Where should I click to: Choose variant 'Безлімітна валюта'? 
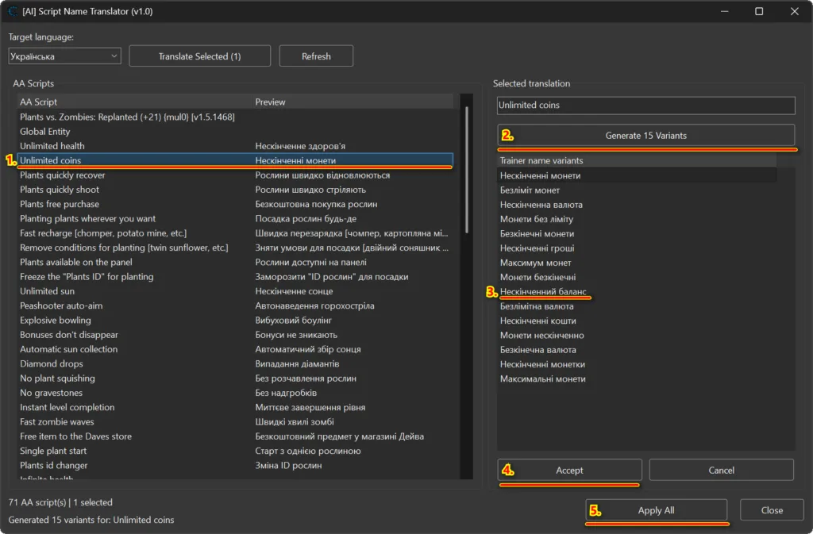pyautogui.click(x=637, y=306)
